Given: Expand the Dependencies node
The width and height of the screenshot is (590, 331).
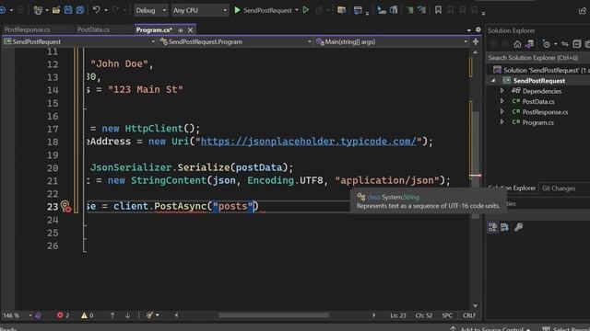Looking at the screenshot, I should tap(501, 91).
